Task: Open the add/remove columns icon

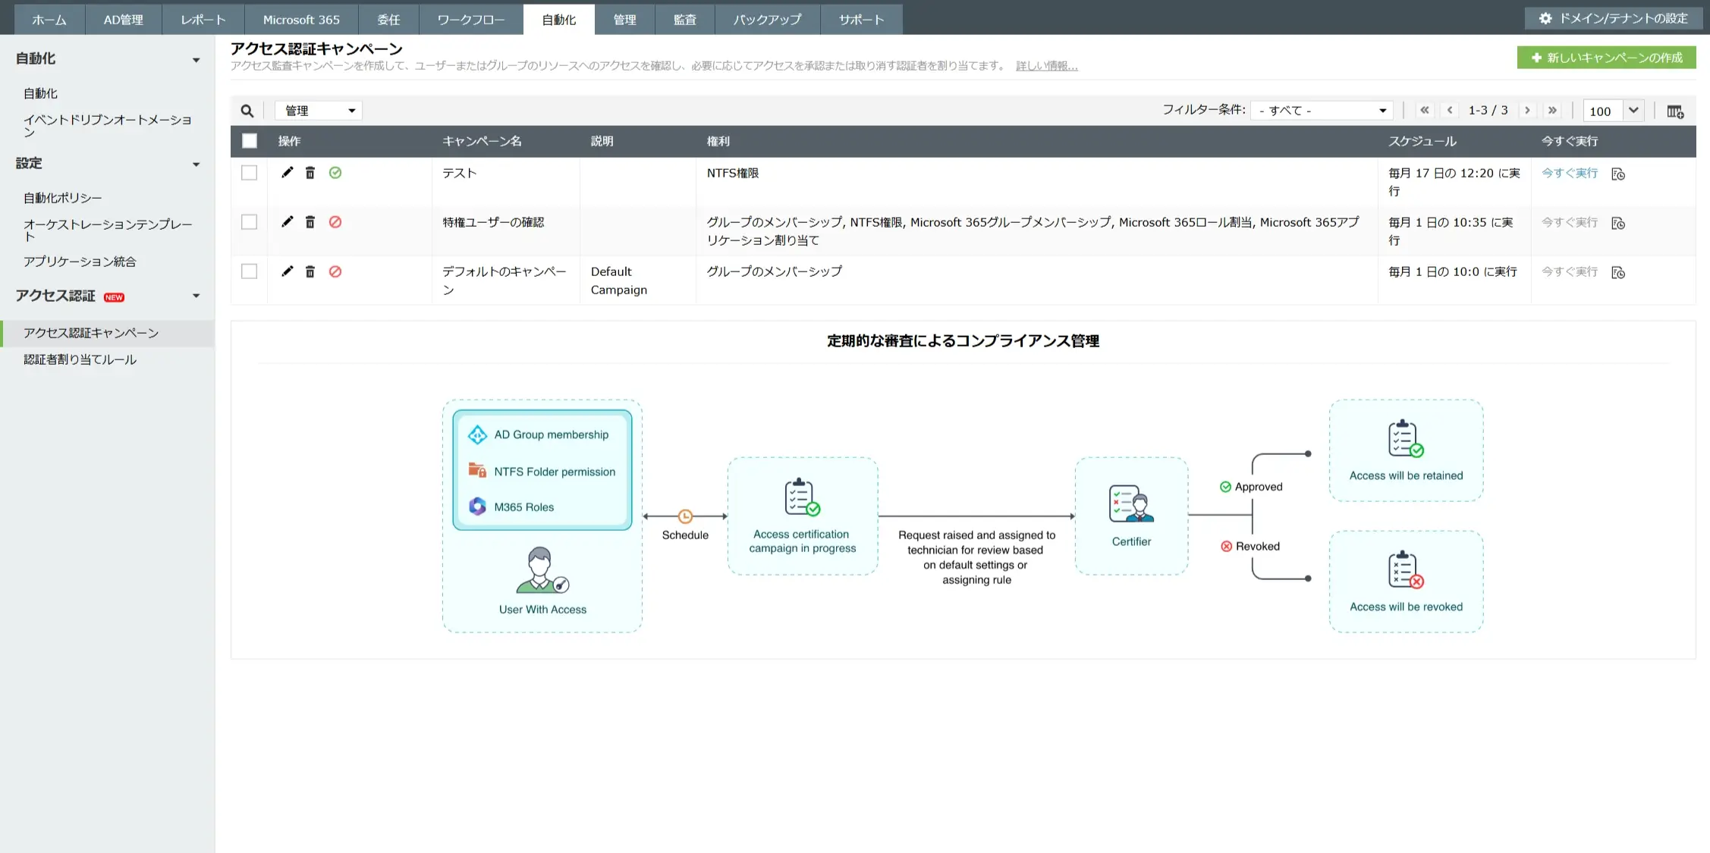Action: pyautogui.click(x=1675, y=111)
